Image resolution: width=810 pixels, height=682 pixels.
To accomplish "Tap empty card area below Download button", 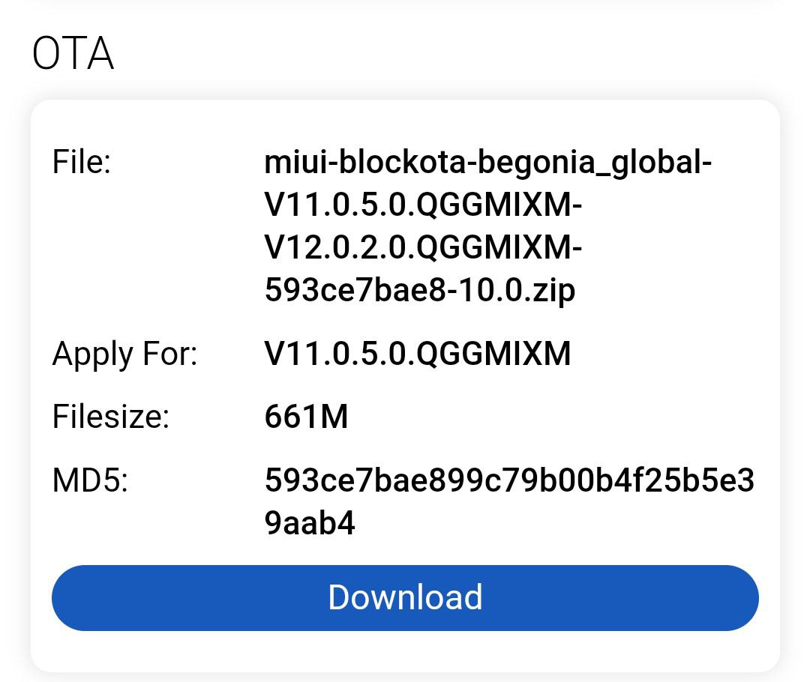I will click(405, 651).
